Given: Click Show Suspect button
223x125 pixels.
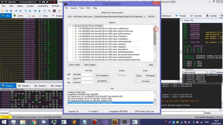Looking at the screenshot, I should [90, 65].
